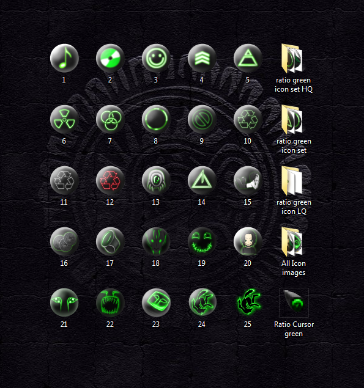This screenshot has width=364, height=388.
Task: Click the glowing creature icon labeled 25
Action: click(x=248, y=302)
